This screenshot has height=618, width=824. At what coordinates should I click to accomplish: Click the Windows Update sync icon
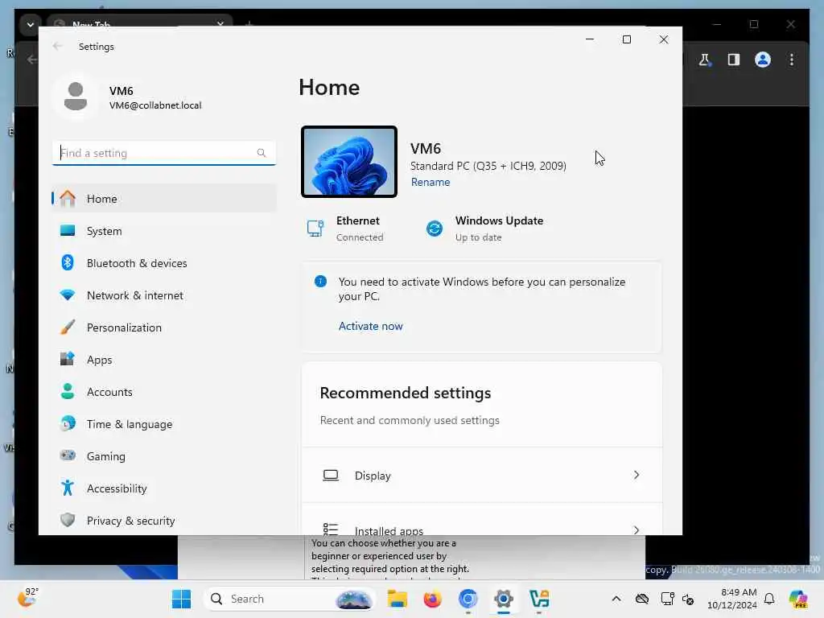pos(435,229)
